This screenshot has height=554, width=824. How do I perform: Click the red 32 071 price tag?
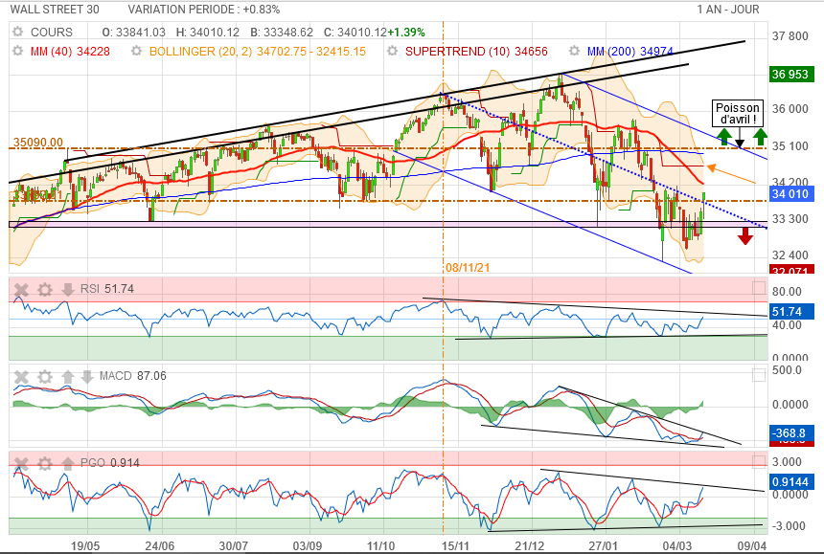coord(790,270)
